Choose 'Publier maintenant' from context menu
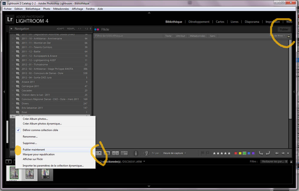Image resolution: width=299 pixels, height=191 pixels. coord(55,150)
